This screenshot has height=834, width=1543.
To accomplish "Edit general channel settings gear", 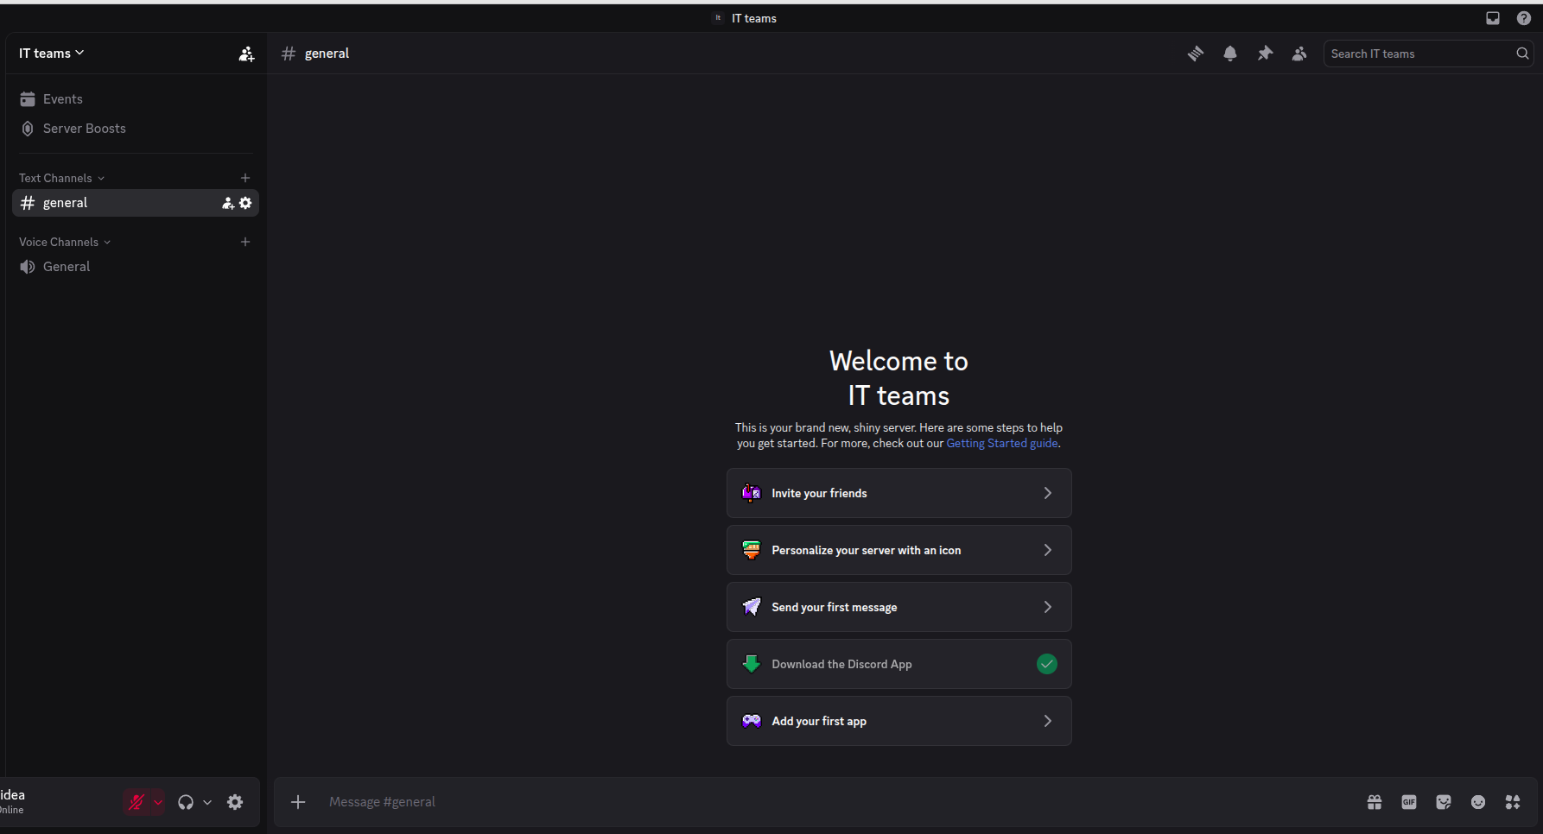I will [x=245, y=203].
